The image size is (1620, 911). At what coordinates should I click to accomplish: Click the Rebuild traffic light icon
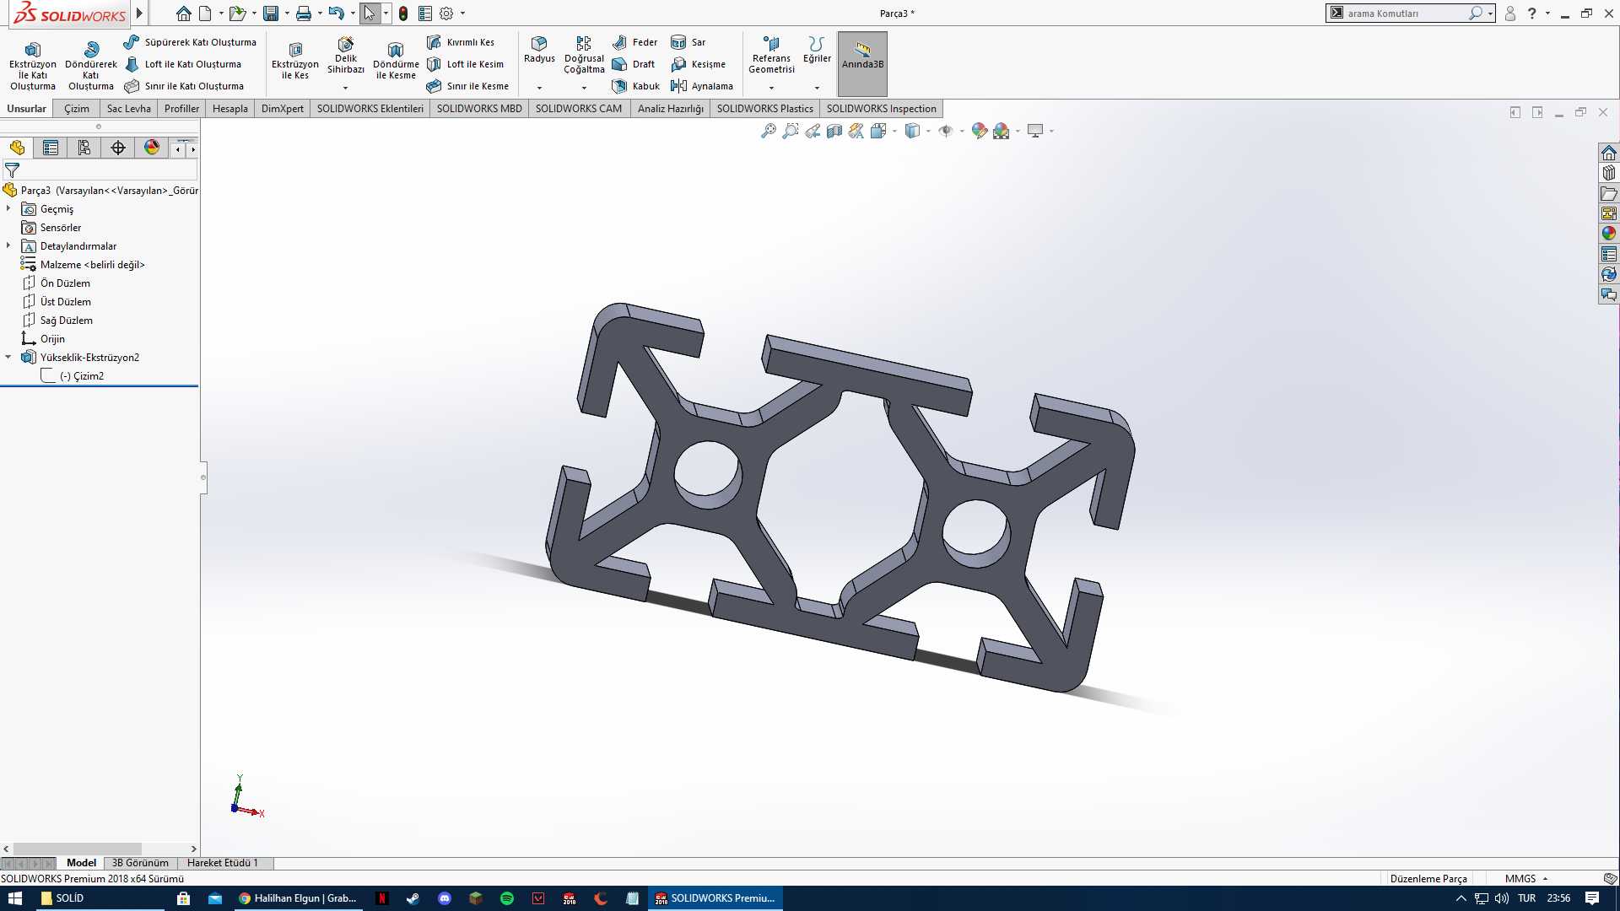tap(403, 13)
